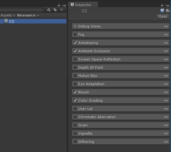Click the Inspector panel lock icon
The height and width of the screenshot is (152, 171).
162,5
